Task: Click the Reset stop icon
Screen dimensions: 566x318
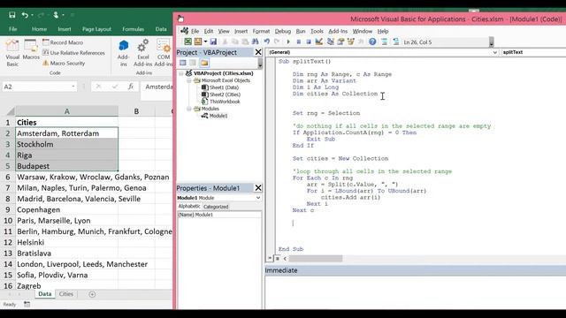Action: tap(309, 42)
